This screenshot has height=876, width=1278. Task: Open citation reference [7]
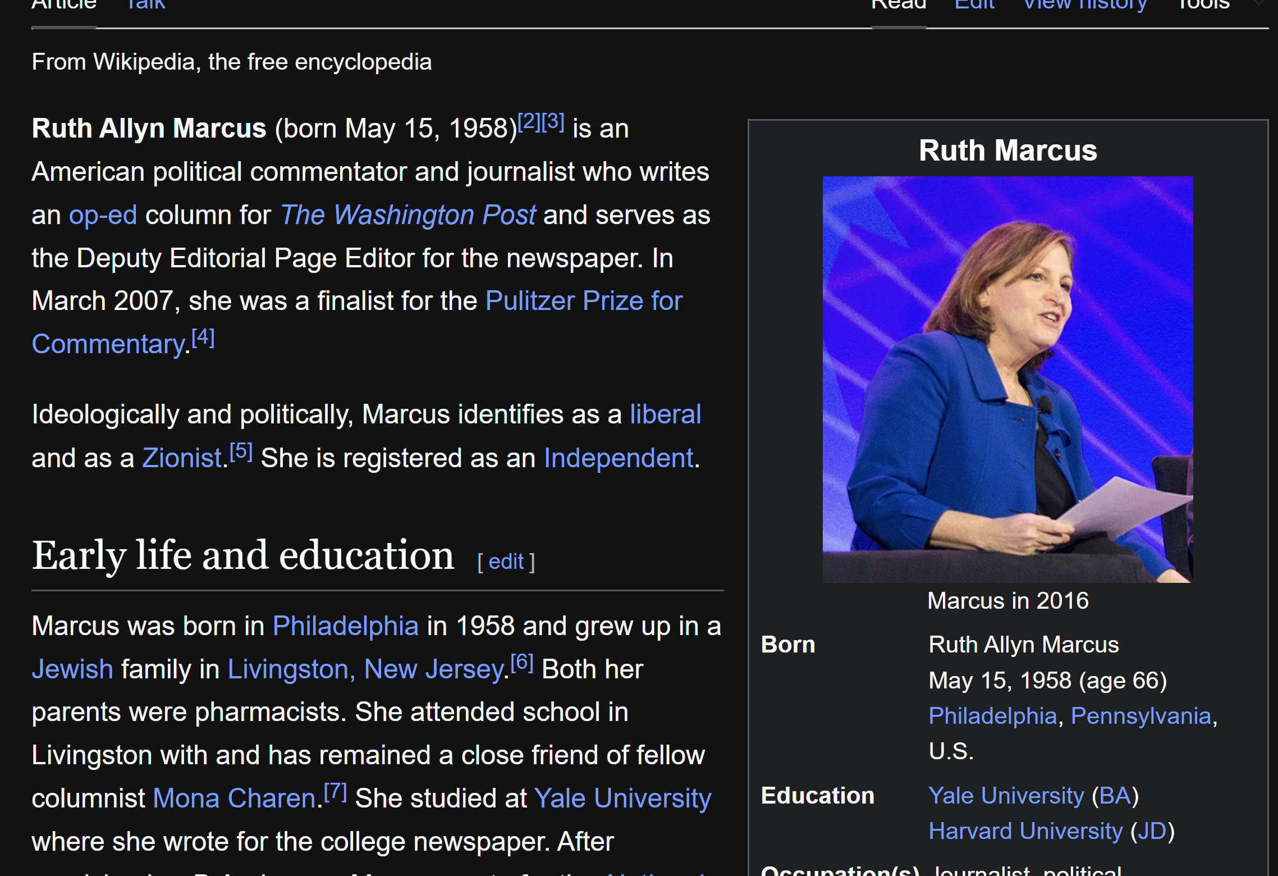[335, 792]
